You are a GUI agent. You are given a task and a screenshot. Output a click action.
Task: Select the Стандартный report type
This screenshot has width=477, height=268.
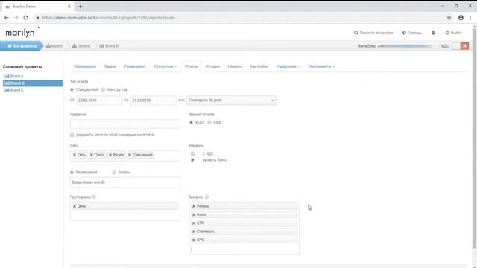click(x=72, y=89)
